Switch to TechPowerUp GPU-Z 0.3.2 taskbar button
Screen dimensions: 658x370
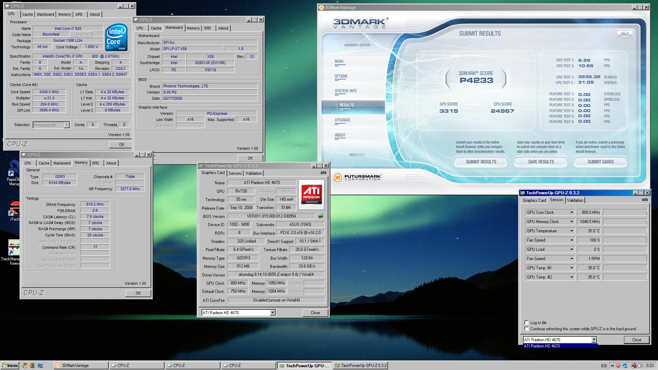(x=361, y=366)
